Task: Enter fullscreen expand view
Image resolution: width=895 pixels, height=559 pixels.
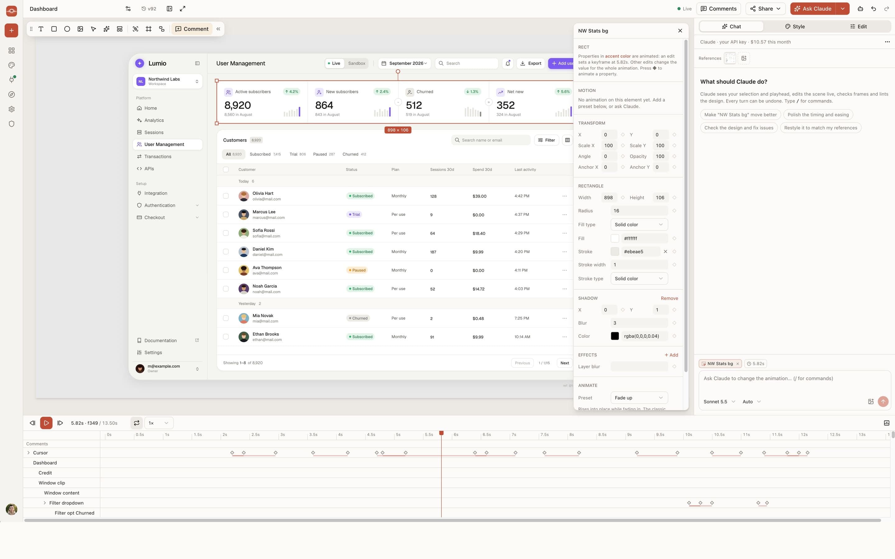Action: pos(183,9)
